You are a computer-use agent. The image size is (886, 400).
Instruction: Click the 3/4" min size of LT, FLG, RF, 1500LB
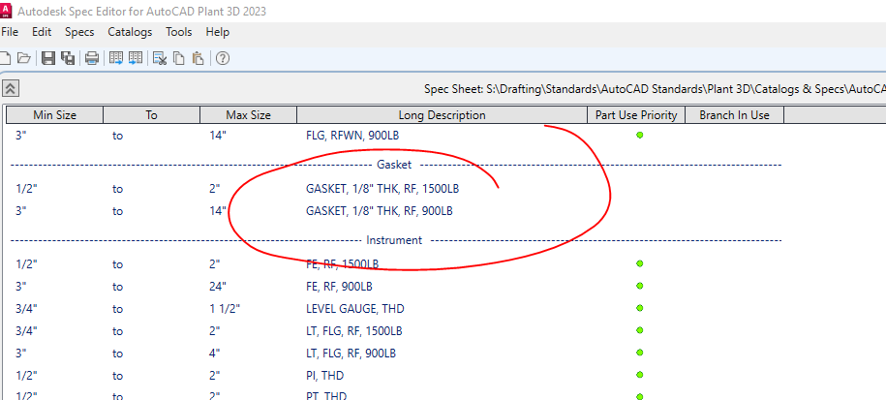pyautogui.click(x=26, y=331)
